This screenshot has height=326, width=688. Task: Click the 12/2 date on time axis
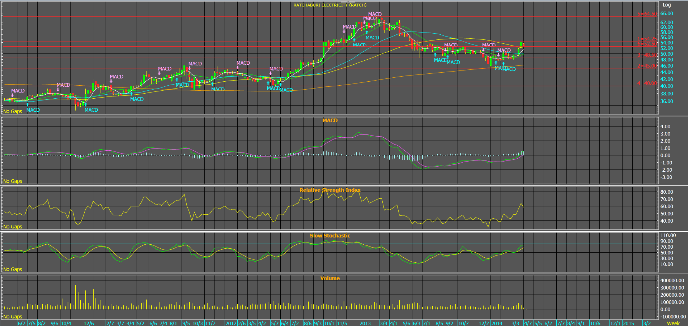pos(484,323)
